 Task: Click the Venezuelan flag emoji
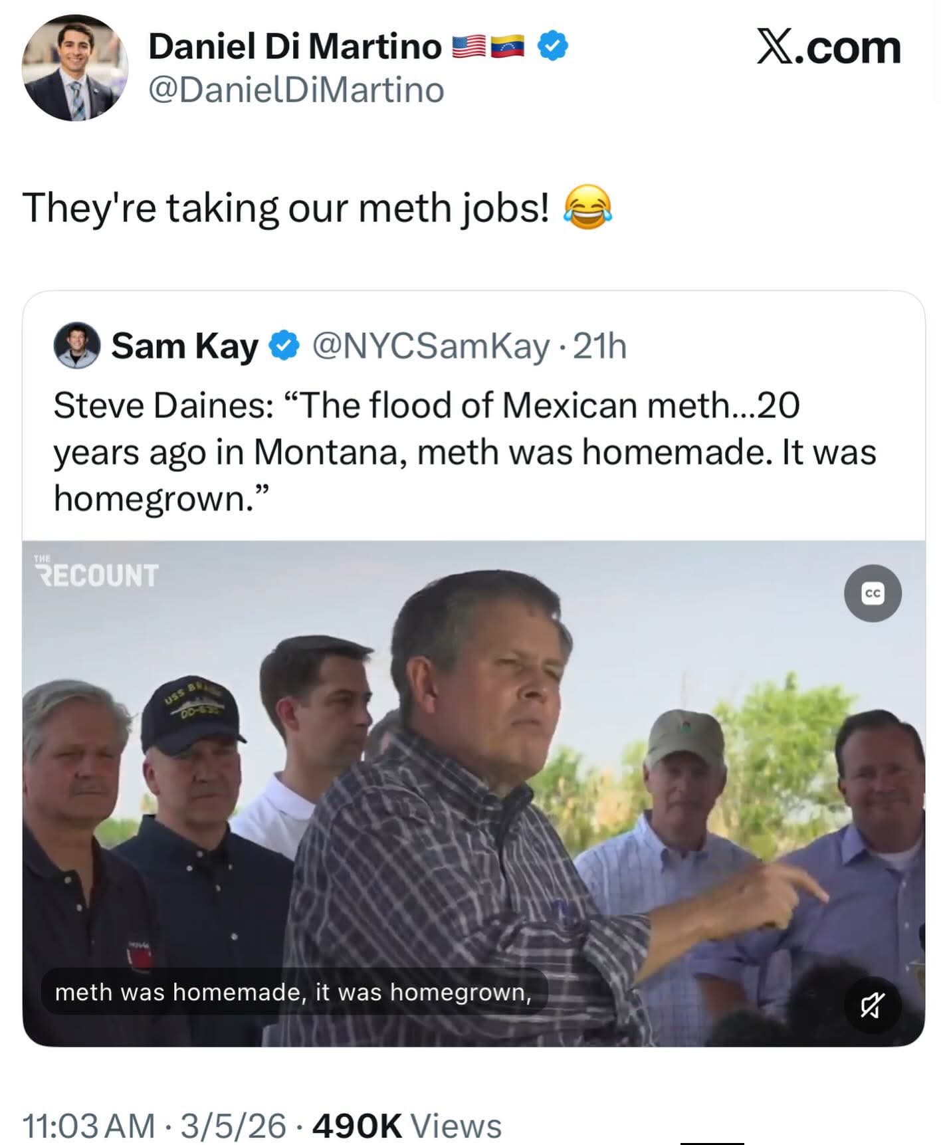(508, 47)
